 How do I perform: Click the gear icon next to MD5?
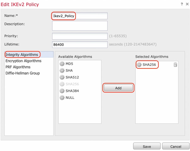[62, 64]
